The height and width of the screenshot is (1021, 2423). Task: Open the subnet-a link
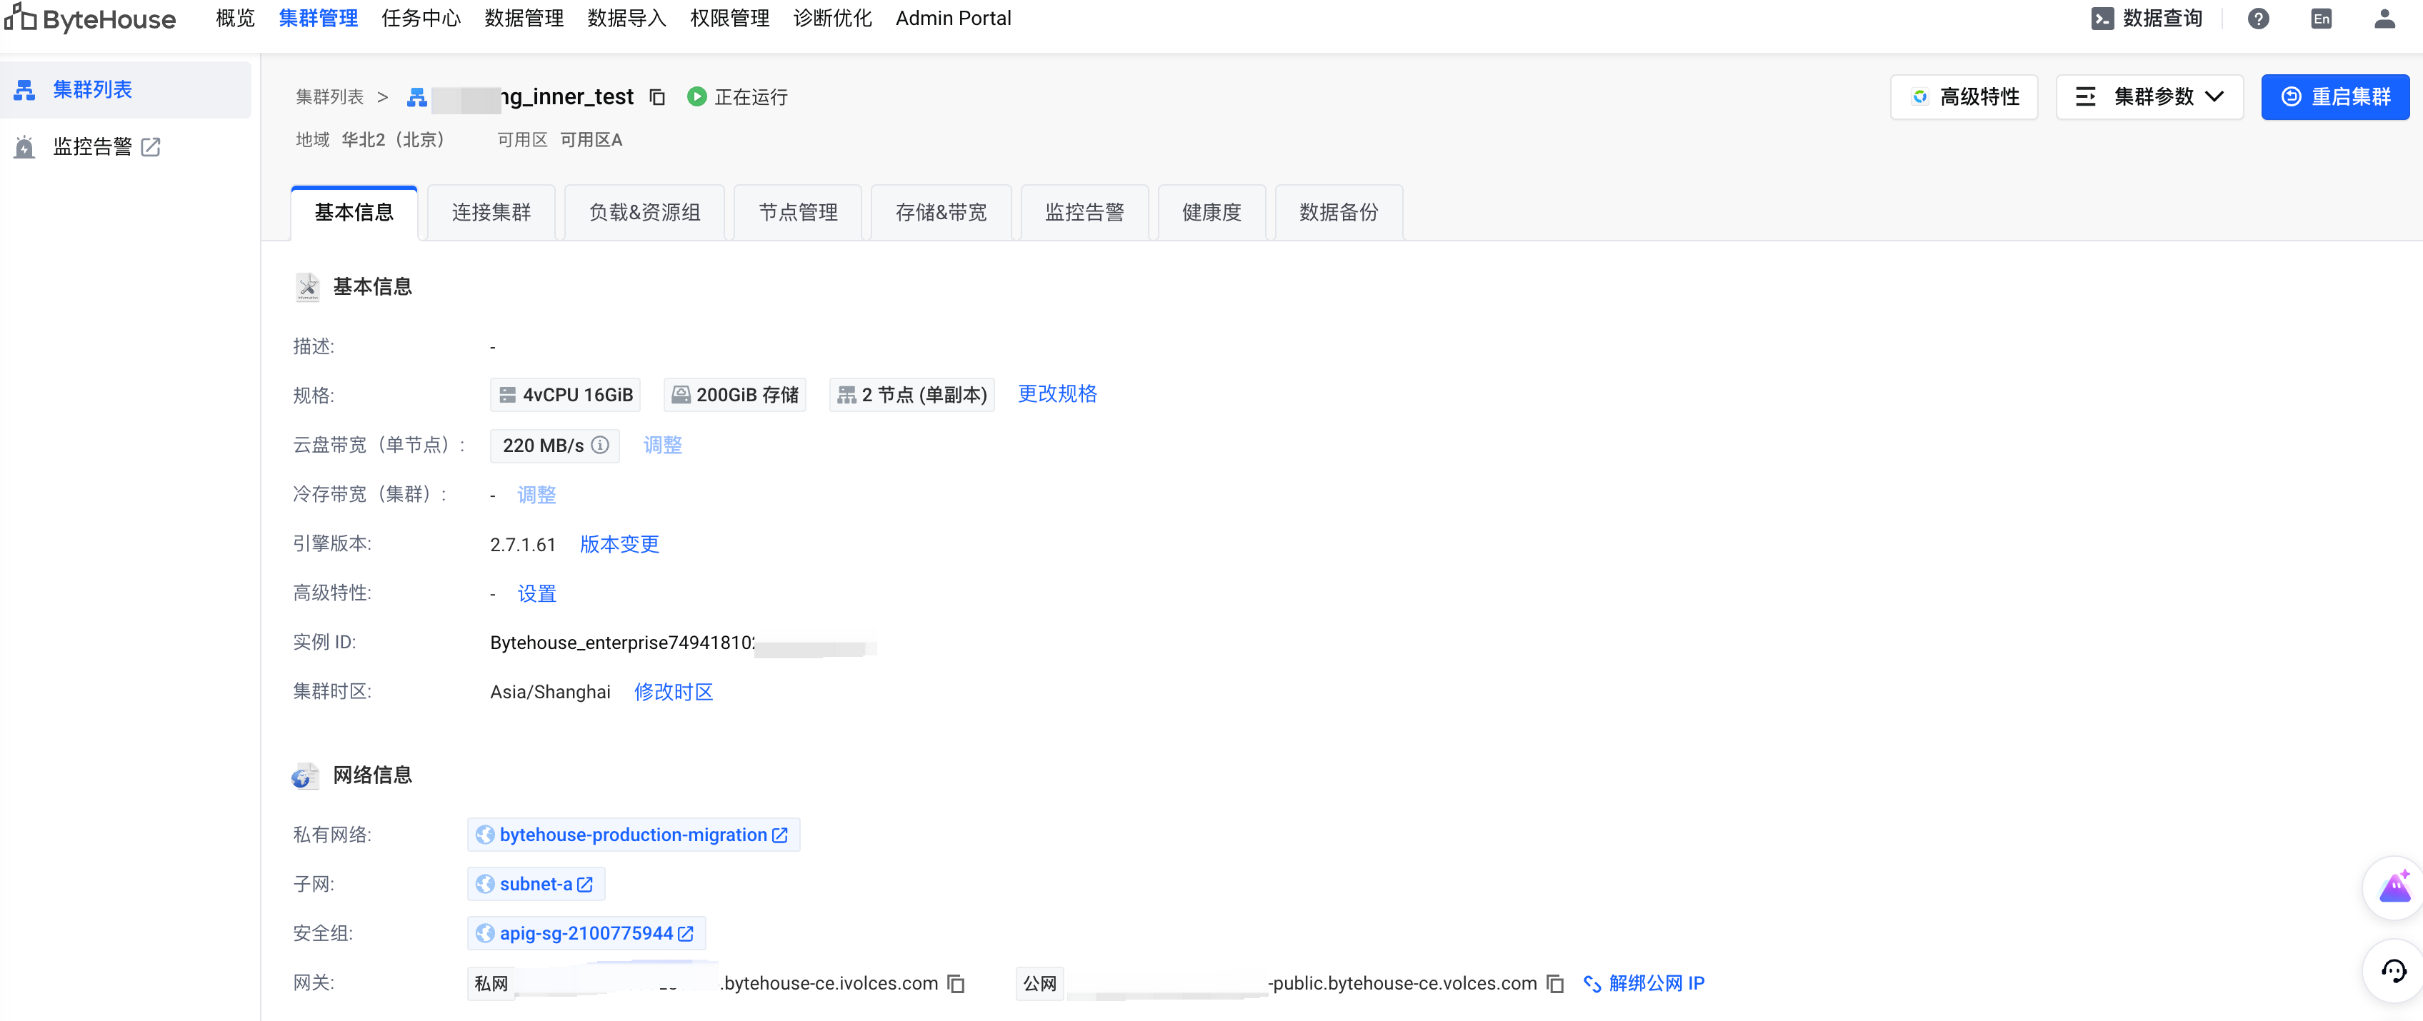[x=535, y=885]
